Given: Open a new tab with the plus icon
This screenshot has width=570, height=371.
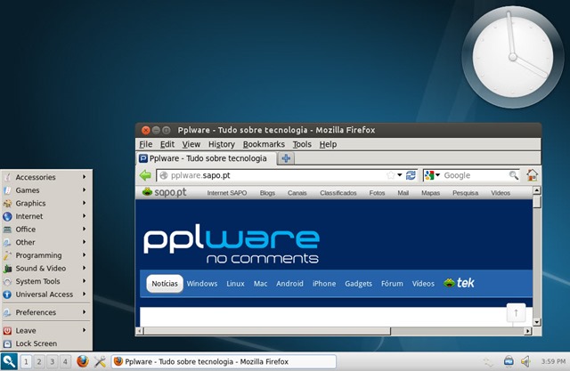Looking at the screenshot, I should coord(286,158).
